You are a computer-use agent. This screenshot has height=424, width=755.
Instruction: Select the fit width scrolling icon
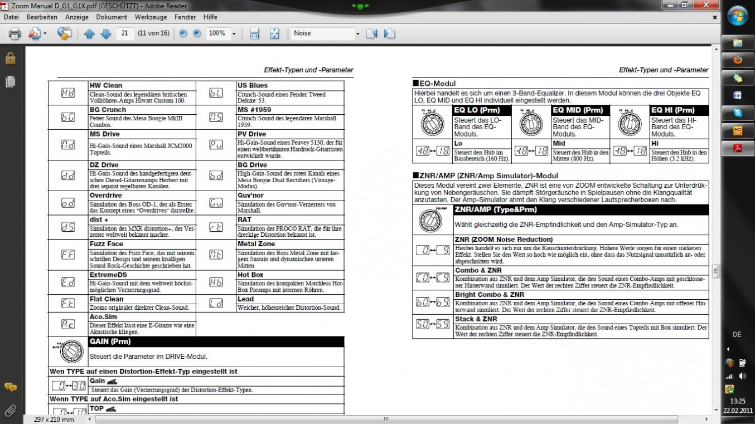254,33
